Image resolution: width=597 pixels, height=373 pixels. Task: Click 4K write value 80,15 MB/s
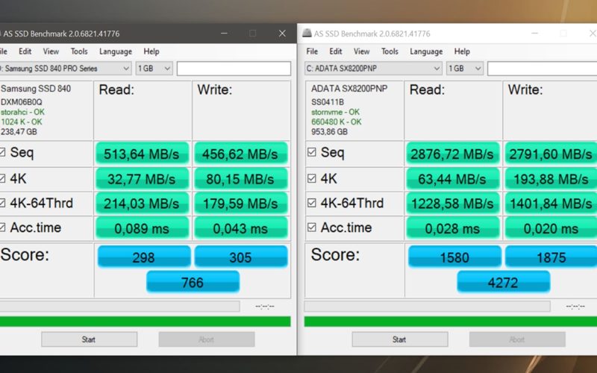(x=241, y=178)
